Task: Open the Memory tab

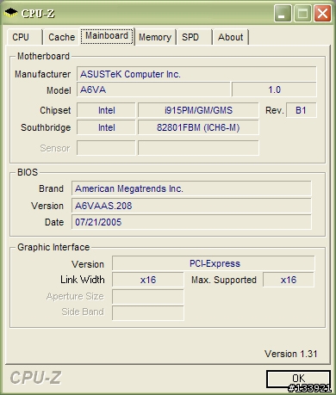Action: tap(155, 37)
